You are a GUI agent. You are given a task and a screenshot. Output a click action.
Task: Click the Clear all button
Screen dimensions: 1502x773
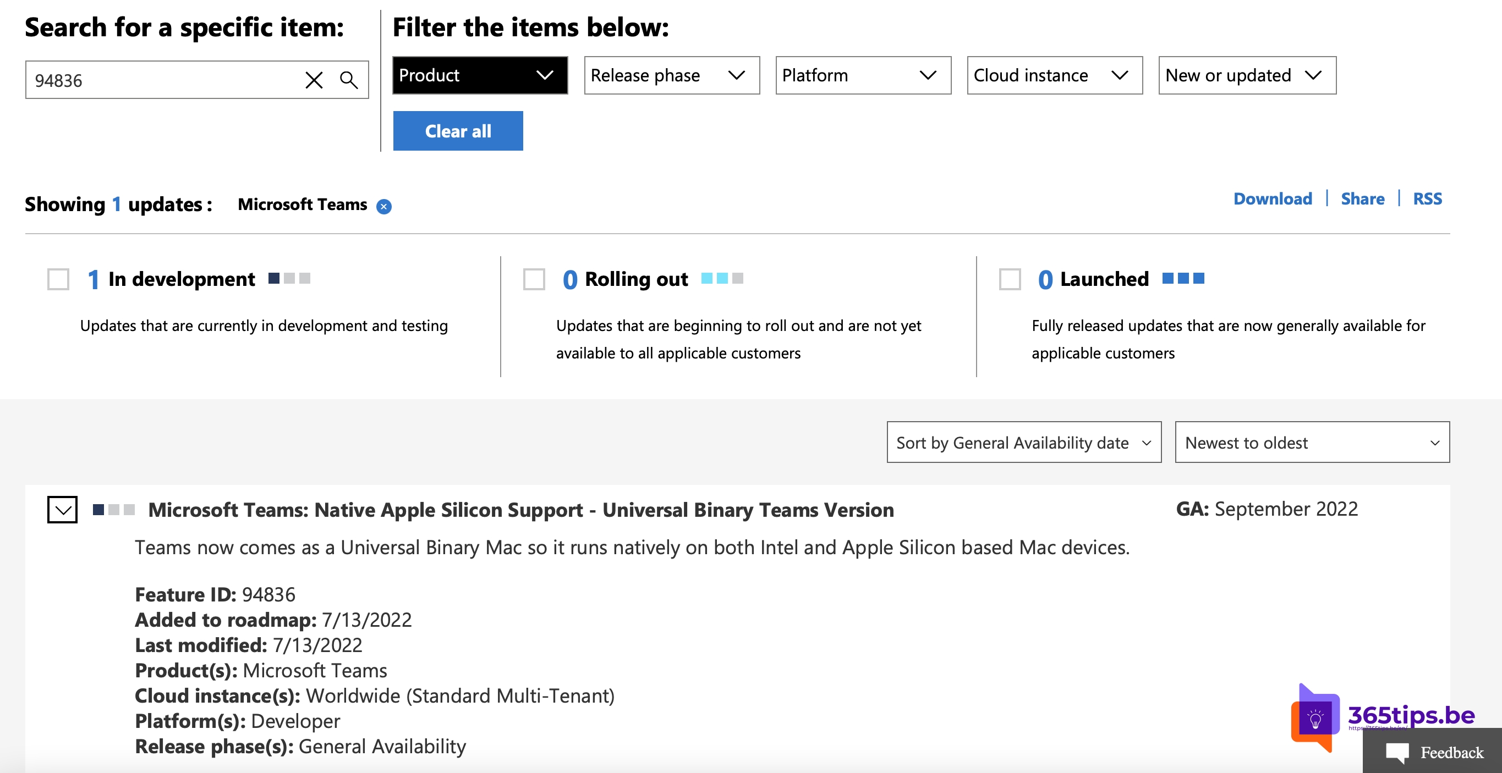click(x=457, y=129)
